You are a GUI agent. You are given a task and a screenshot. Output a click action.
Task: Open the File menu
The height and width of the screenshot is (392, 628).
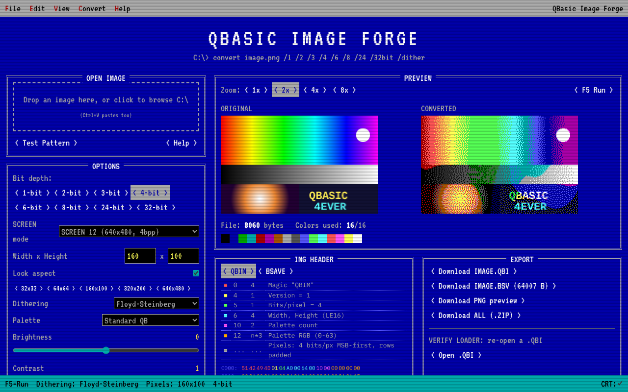13,9
